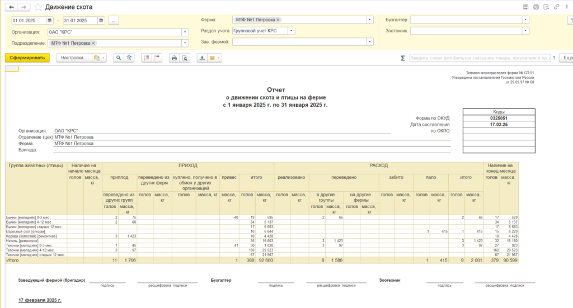This screenshot has height=308, width=573.
Task: Expand Раздел учета dropdown
Action: (291, 31)
